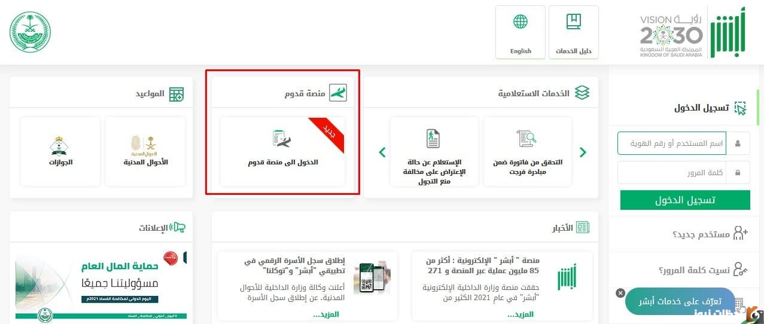764x324 pixels.
Task: Click the Ministry of Interior emblem
Action: tap(31, 32)
